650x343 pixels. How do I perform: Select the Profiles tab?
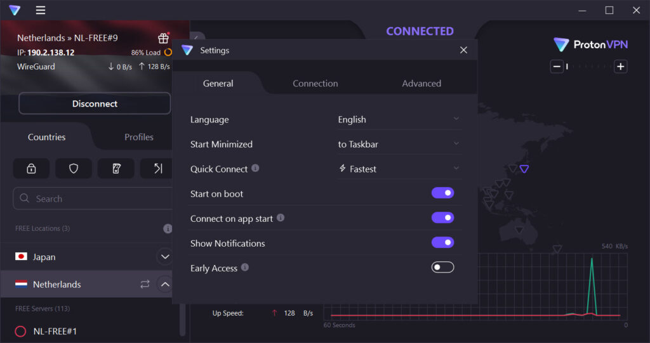point(139,137)
